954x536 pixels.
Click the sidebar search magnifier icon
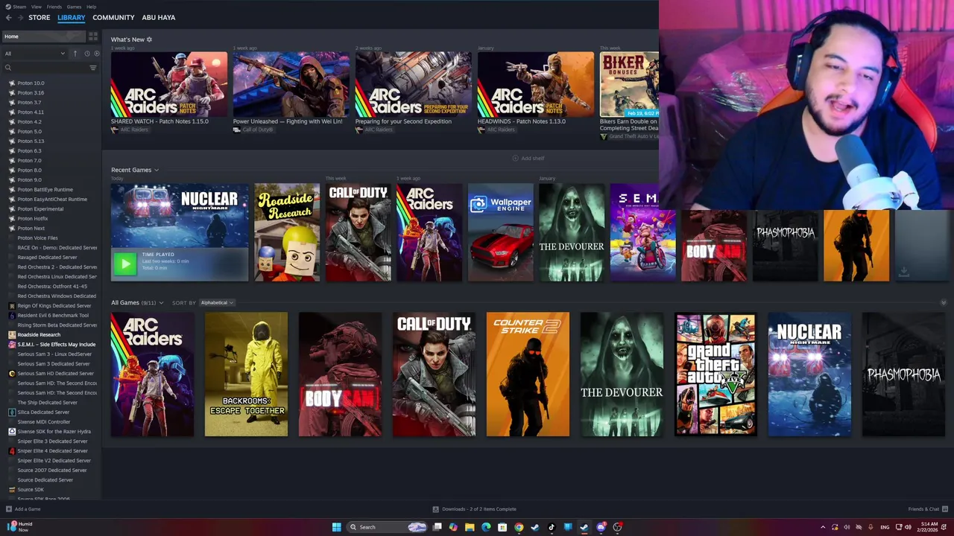click(8, 68)
